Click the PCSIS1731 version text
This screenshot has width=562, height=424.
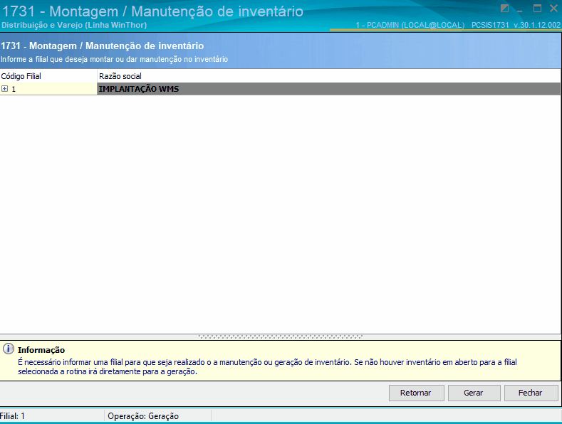point(516,25)
